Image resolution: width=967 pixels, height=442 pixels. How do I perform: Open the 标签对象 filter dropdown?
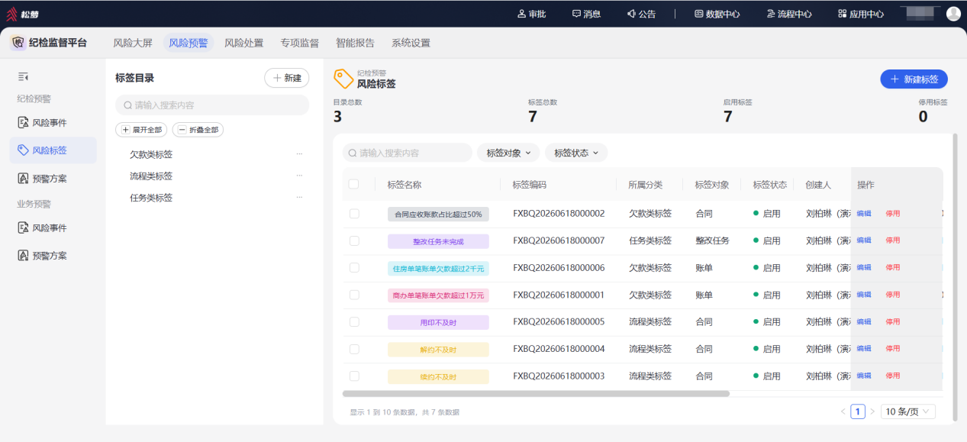pyautogui.click(x=508, y=153)
